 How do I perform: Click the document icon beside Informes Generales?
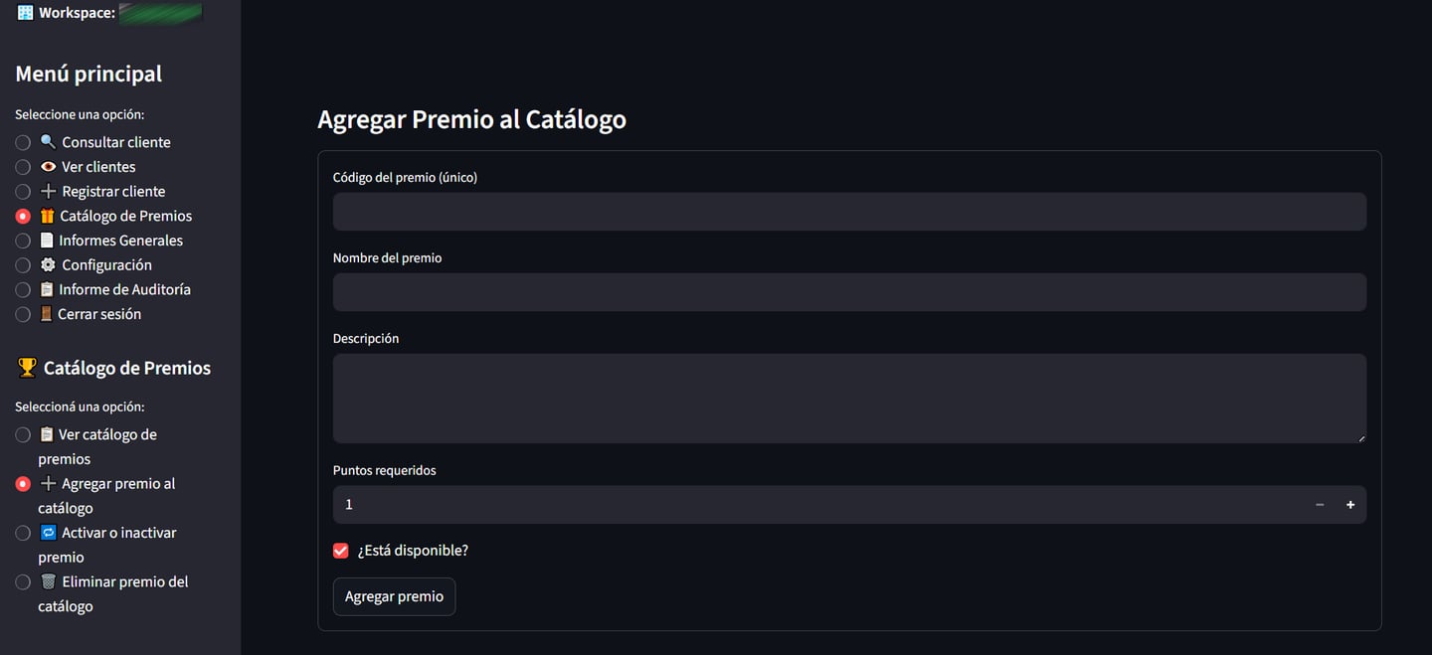tap(47, 241)
